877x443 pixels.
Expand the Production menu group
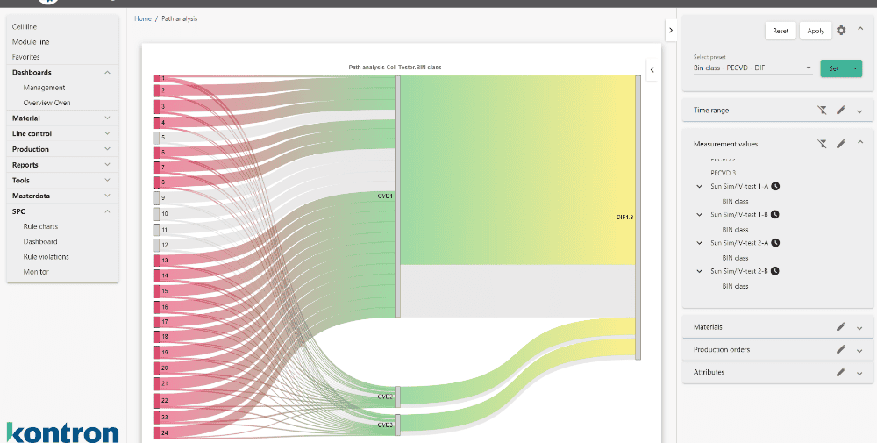107,149
